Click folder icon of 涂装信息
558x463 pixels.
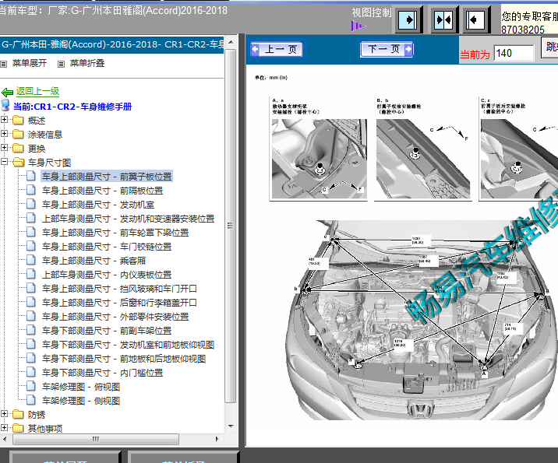tap(18, 135)
